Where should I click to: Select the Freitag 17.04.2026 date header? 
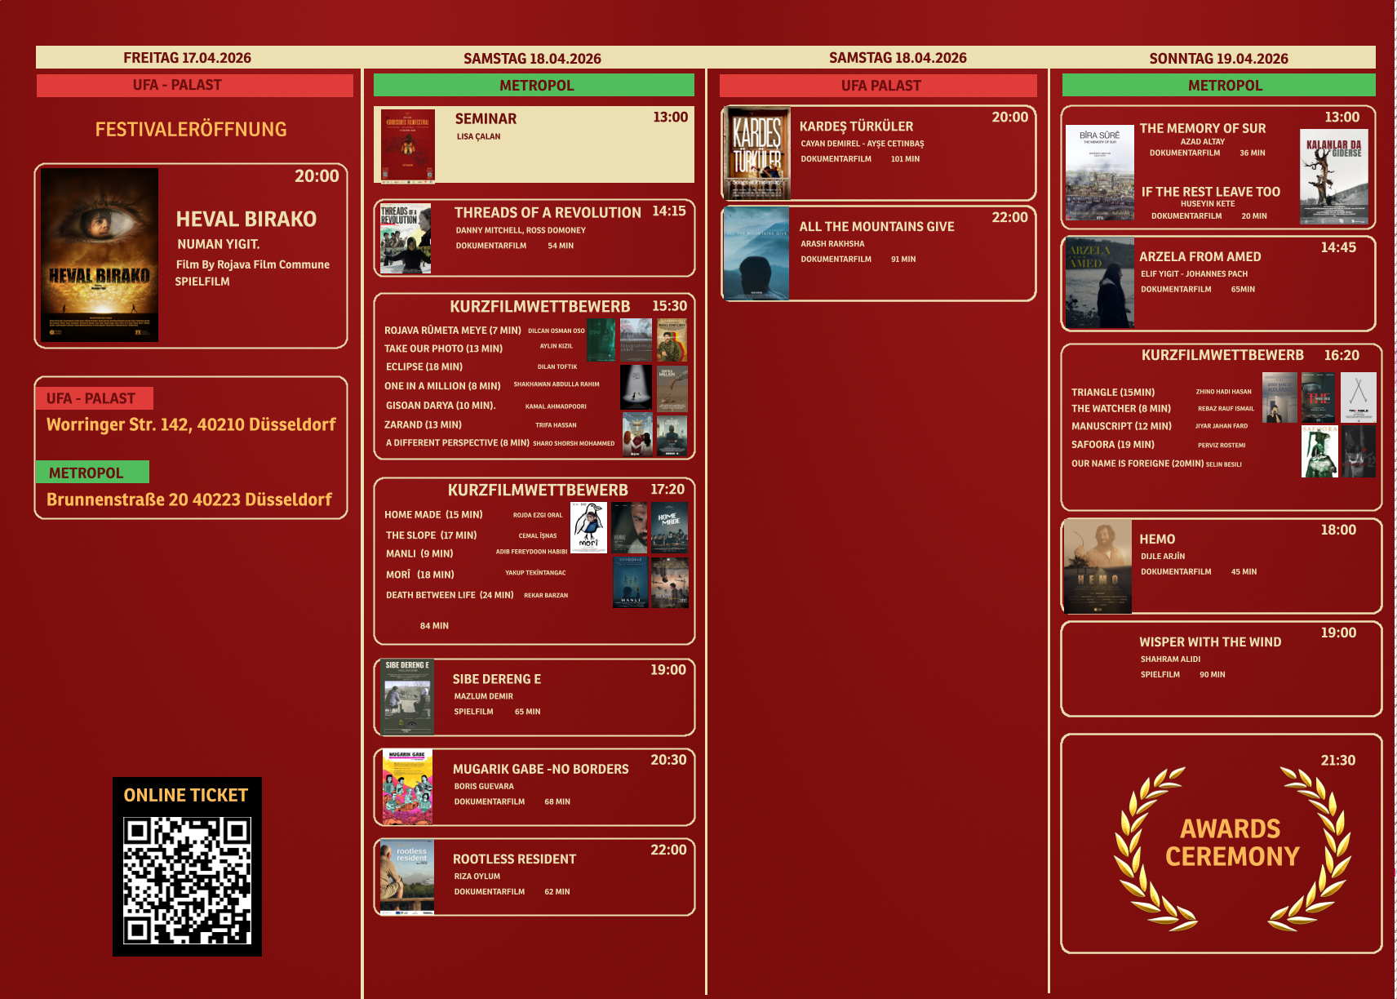[x=187, y=58]
